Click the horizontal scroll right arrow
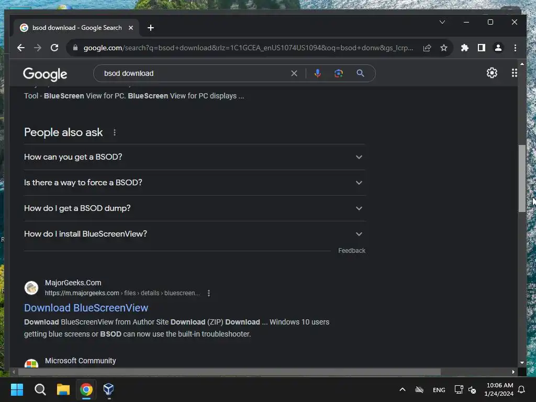Screen dimensions: 536x402 tap(513, 372)
